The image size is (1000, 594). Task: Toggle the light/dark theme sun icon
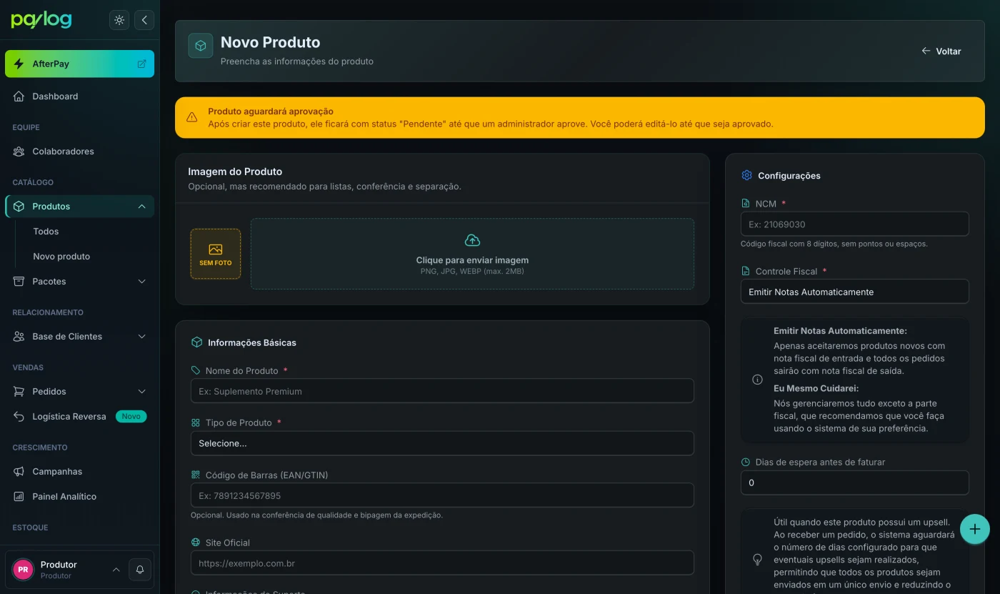pyautogui.click(x=119, y=20)
